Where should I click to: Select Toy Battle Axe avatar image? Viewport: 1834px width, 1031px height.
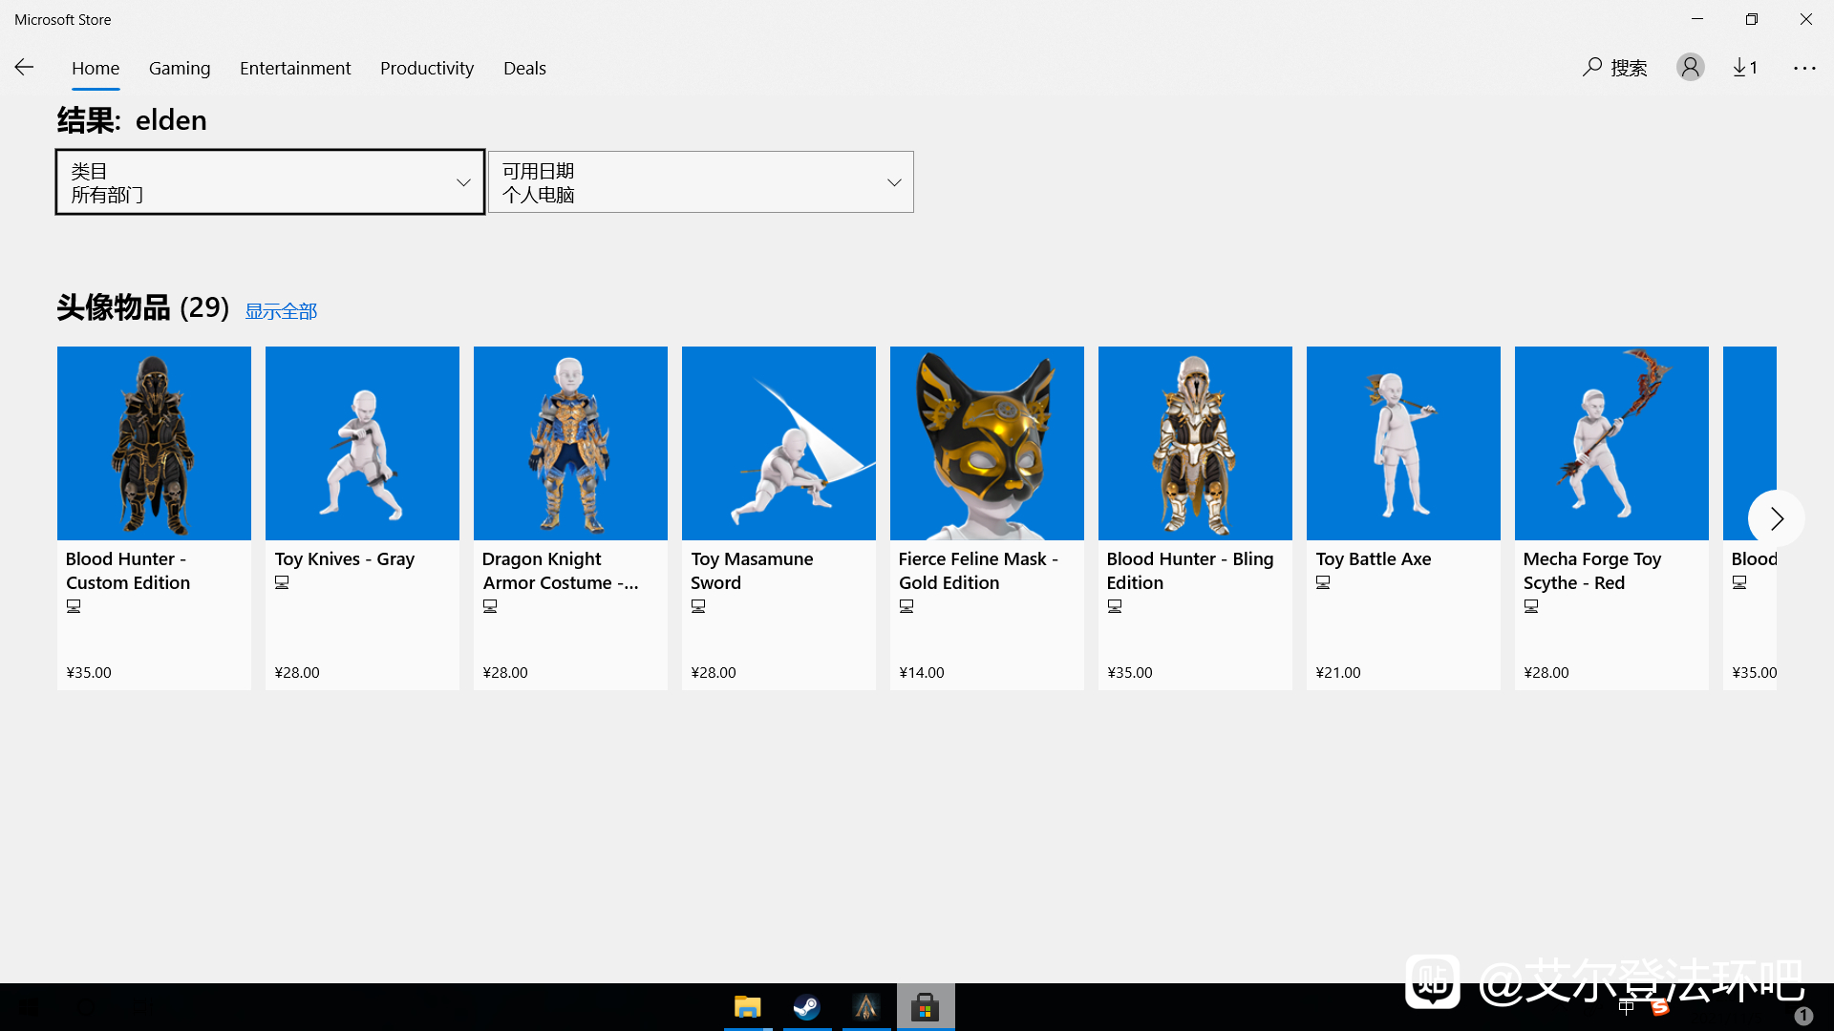click(x=1403, y=443)
